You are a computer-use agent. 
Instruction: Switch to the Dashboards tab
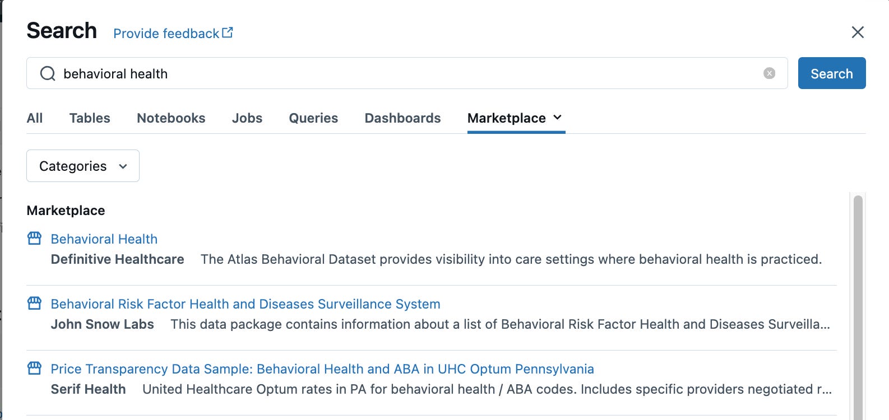tap(402, 118)
